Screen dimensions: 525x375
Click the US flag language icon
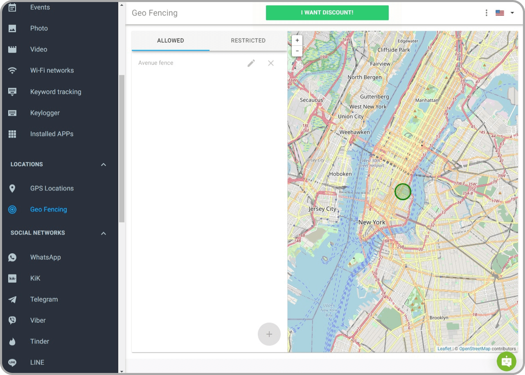coord(500,13)
